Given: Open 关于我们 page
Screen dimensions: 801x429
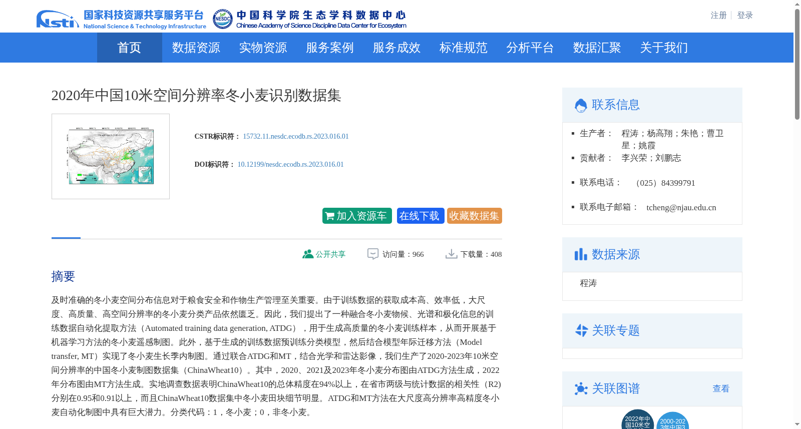Looking at the screenshot, I should (x=664, y=48).
